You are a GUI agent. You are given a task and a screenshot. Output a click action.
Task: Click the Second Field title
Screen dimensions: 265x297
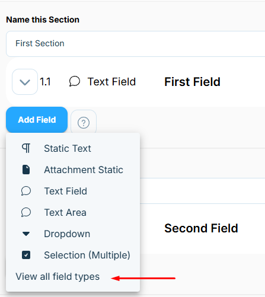pyautogui.click(x=201, y=228)
